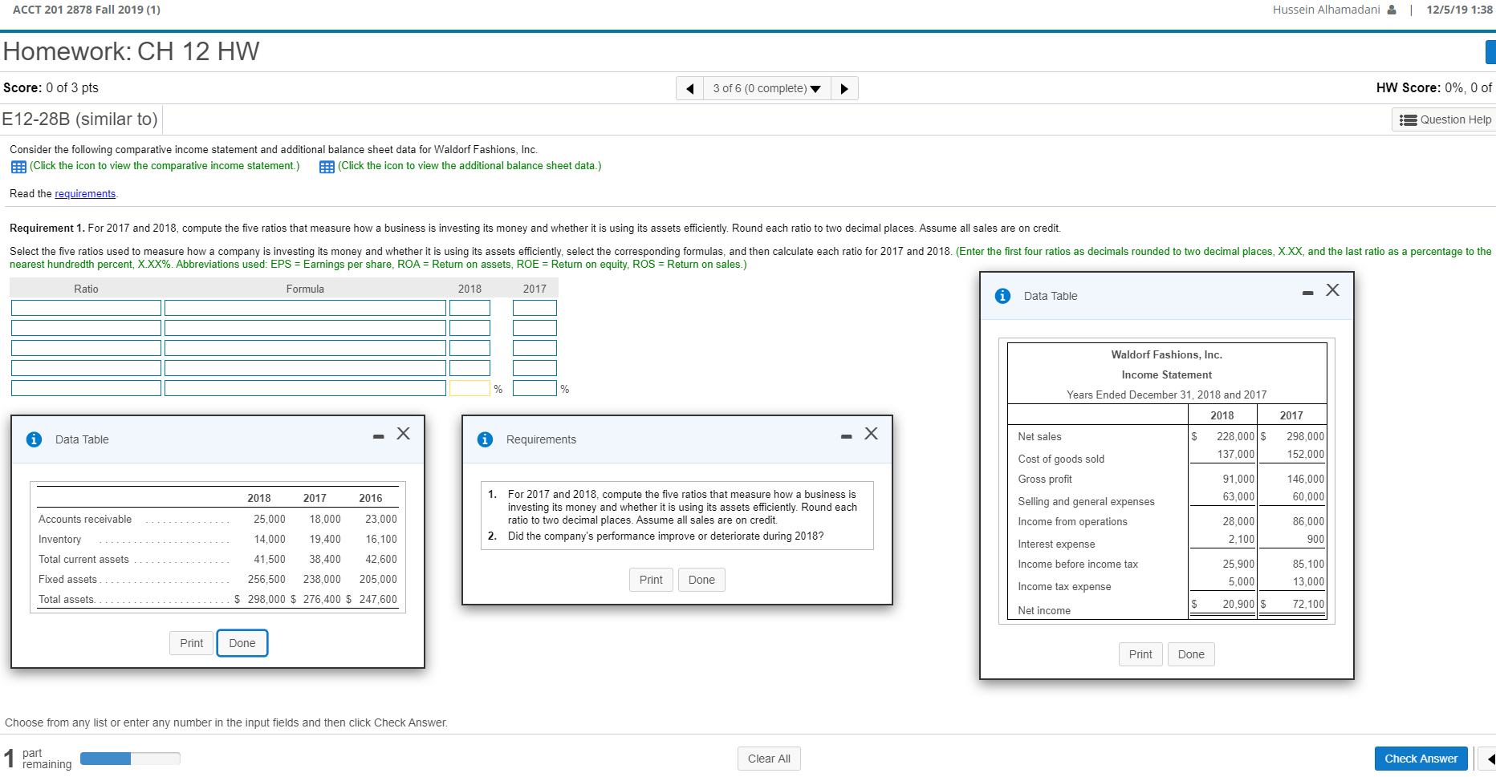Click the info icon on the Requirements panel
The width and height of the screenshot is (1496, 777).
(x=485, y=439)
